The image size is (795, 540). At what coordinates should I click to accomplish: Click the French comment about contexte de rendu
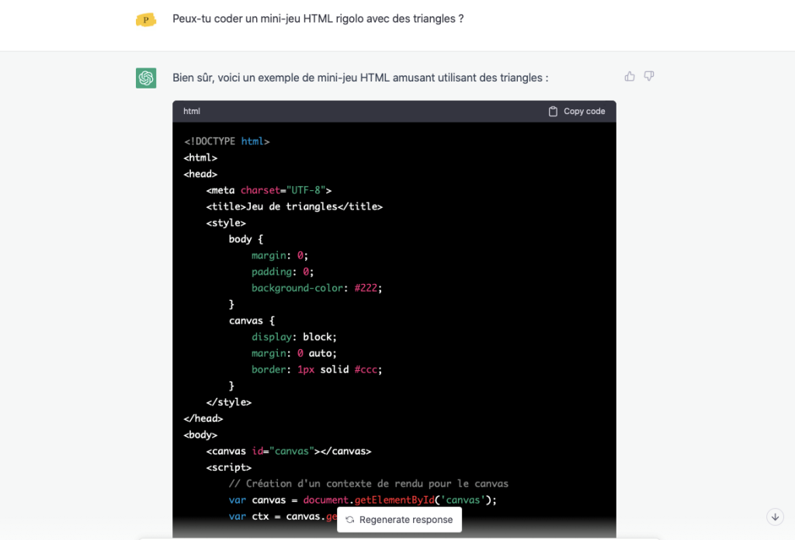click(369, 484)
